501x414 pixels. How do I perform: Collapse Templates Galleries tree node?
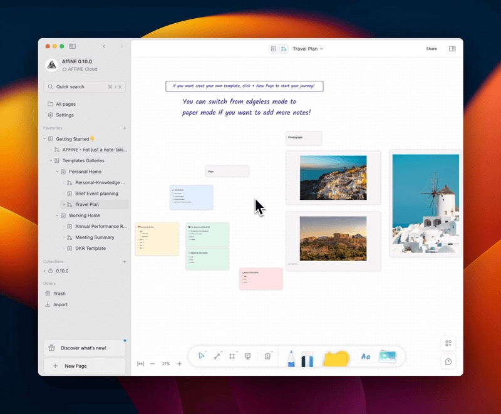click(51, 161)
